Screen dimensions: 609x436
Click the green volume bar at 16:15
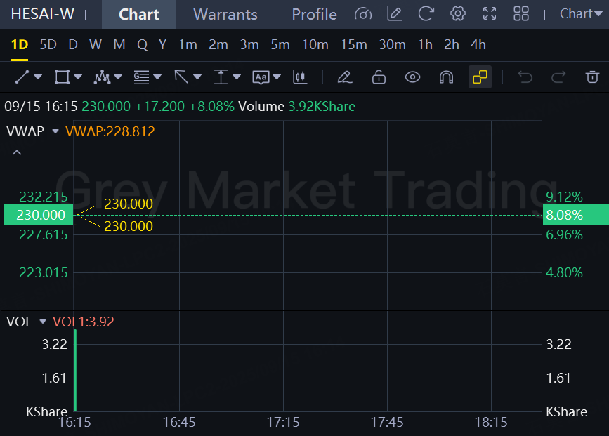75,371
